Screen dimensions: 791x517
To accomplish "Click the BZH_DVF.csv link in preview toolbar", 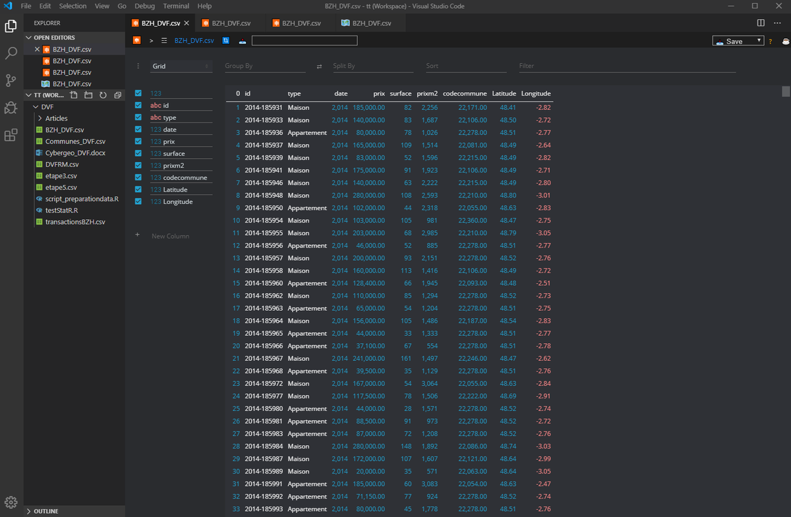I will pyautogui.click(x=194, y=41).
